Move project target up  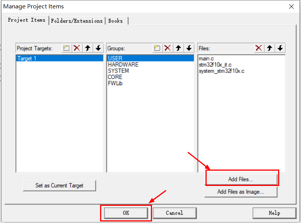pos(88,48)
